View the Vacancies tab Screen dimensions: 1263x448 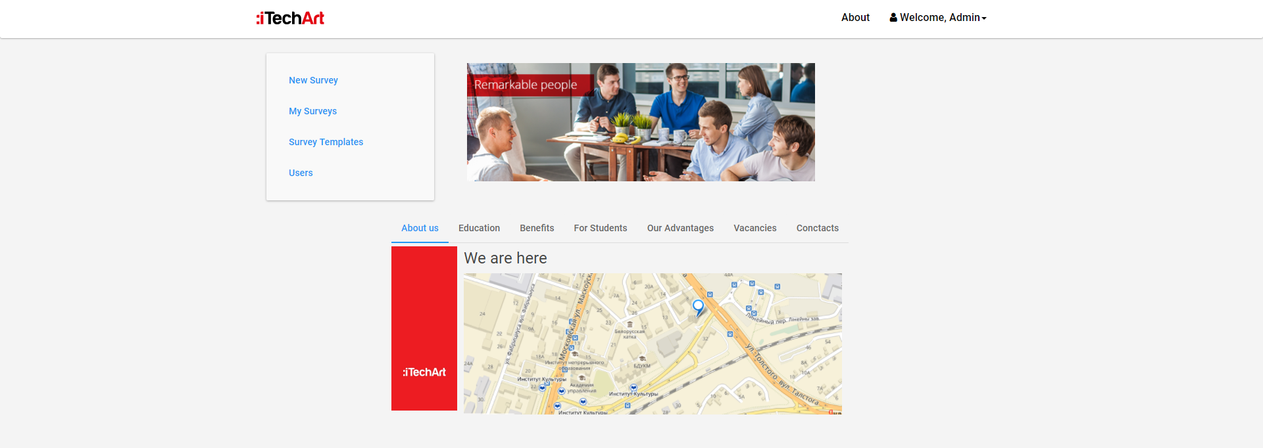755,228
